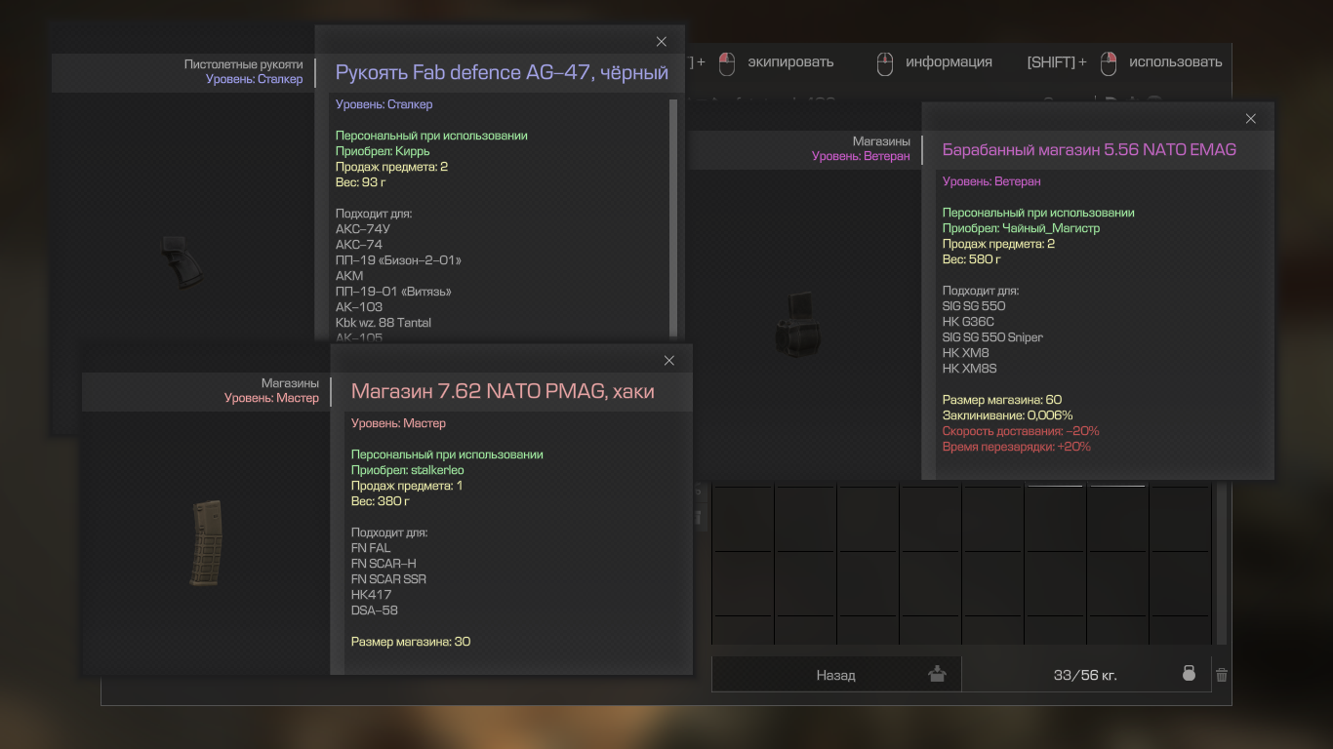This screenshot has width=1333, height=749.
Task: Click the Уровень: Ветеран label under Магазины
Action: click(861, 156)
